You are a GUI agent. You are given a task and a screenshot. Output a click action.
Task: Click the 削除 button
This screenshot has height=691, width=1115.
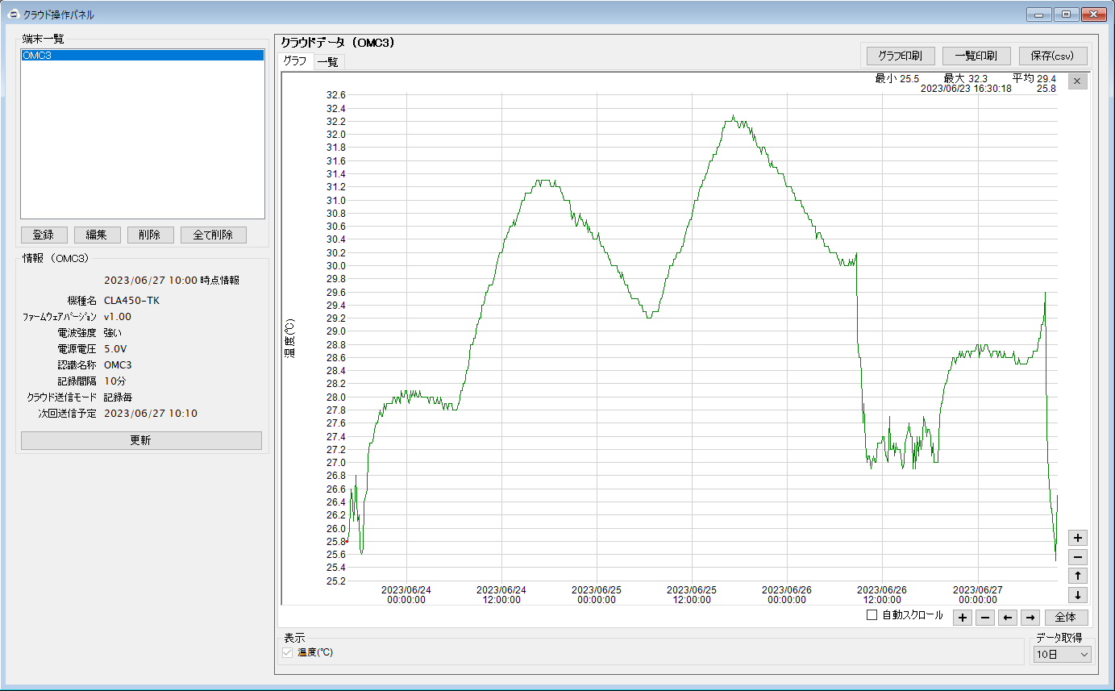point(150,235)
